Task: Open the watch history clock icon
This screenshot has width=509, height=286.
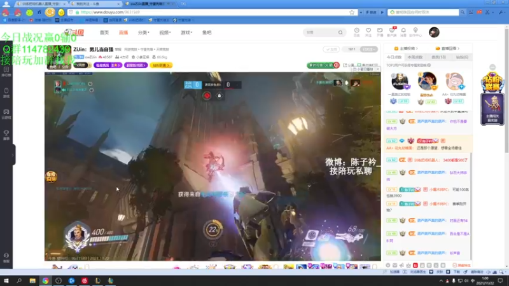Action: click(357, 32)
